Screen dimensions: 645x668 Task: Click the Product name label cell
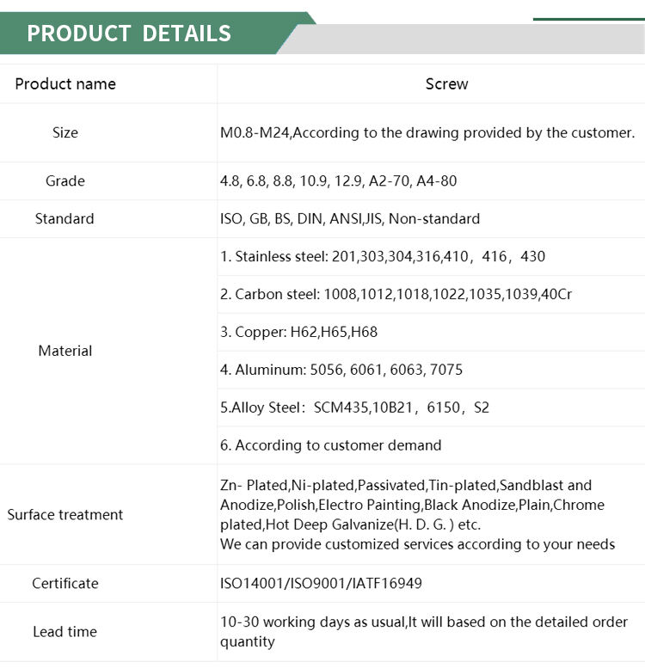click(65, 84)
